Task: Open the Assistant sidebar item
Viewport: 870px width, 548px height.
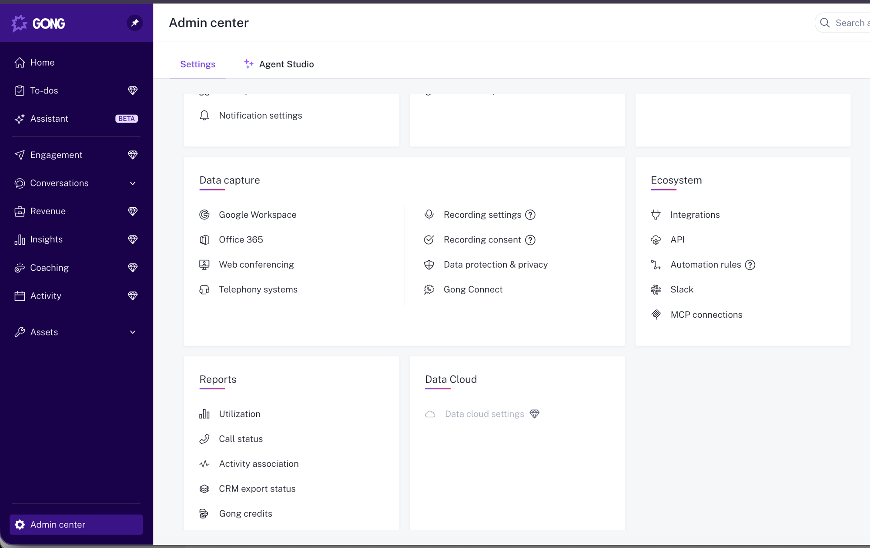Action: [x=49, y=119]
